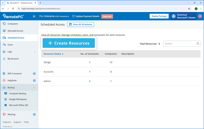The width and height of the screenshot is (204, 129).
Task: Bookmark page with star icon
Action: [x=189, y=8]
